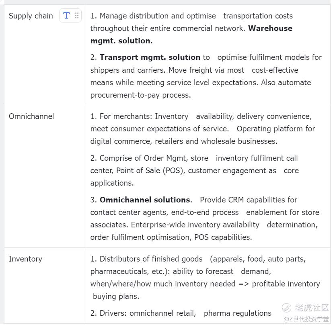
Task: Click the Drivers: omnichannel retail line
Action: (x=181, y=313)
